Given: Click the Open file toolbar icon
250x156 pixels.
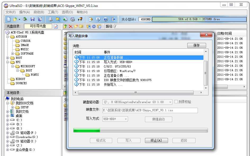Looking at the screenshot, I should [15, 19].
